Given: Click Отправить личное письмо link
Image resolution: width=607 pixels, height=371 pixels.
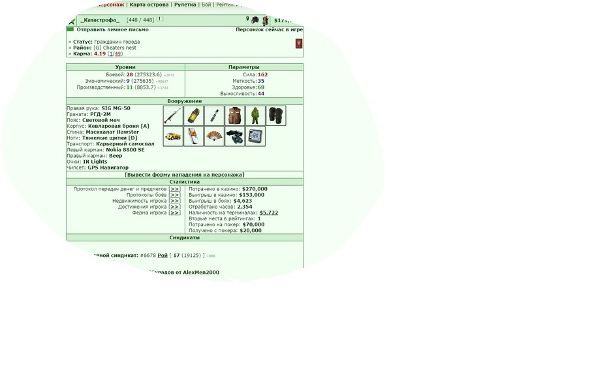Looking at the screenshot, I should [x=113, y=29].
